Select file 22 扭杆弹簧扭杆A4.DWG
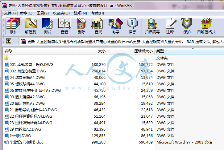The image size is (224, 150). (x=31, y=116)
